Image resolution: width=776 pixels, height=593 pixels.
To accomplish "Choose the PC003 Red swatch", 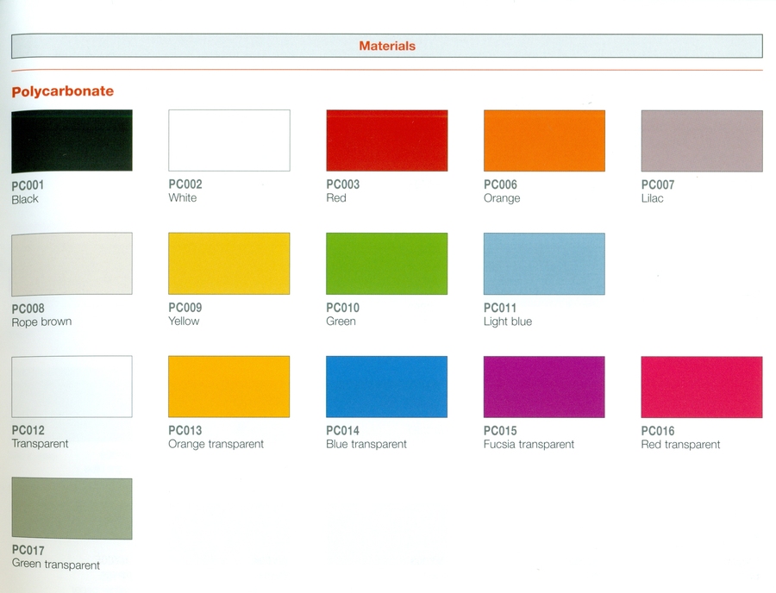I will coord(387,140).
